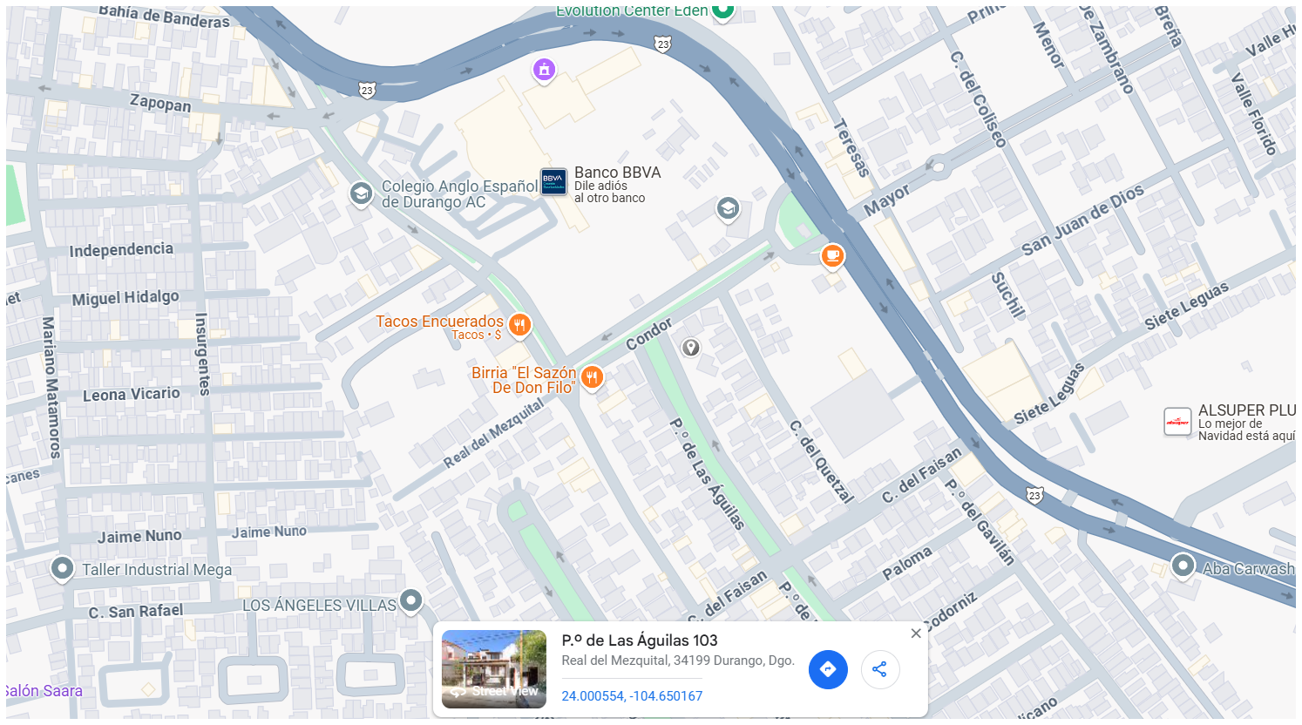Click the blue Directions button in the info card
The height and width of the screenshot is (725, 1302).
[828, 669]
